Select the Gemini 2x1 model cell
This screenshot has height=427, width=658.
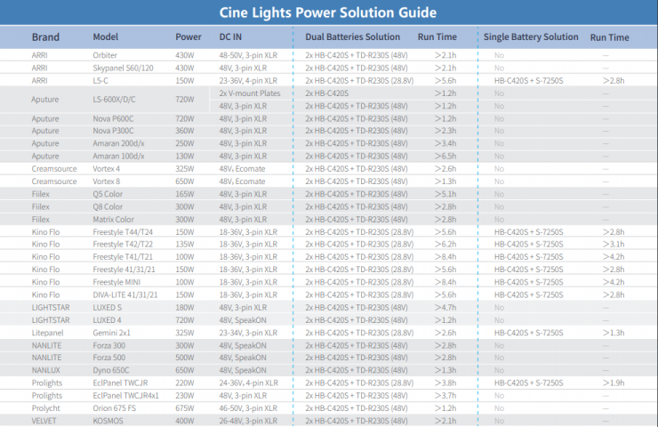113,332
